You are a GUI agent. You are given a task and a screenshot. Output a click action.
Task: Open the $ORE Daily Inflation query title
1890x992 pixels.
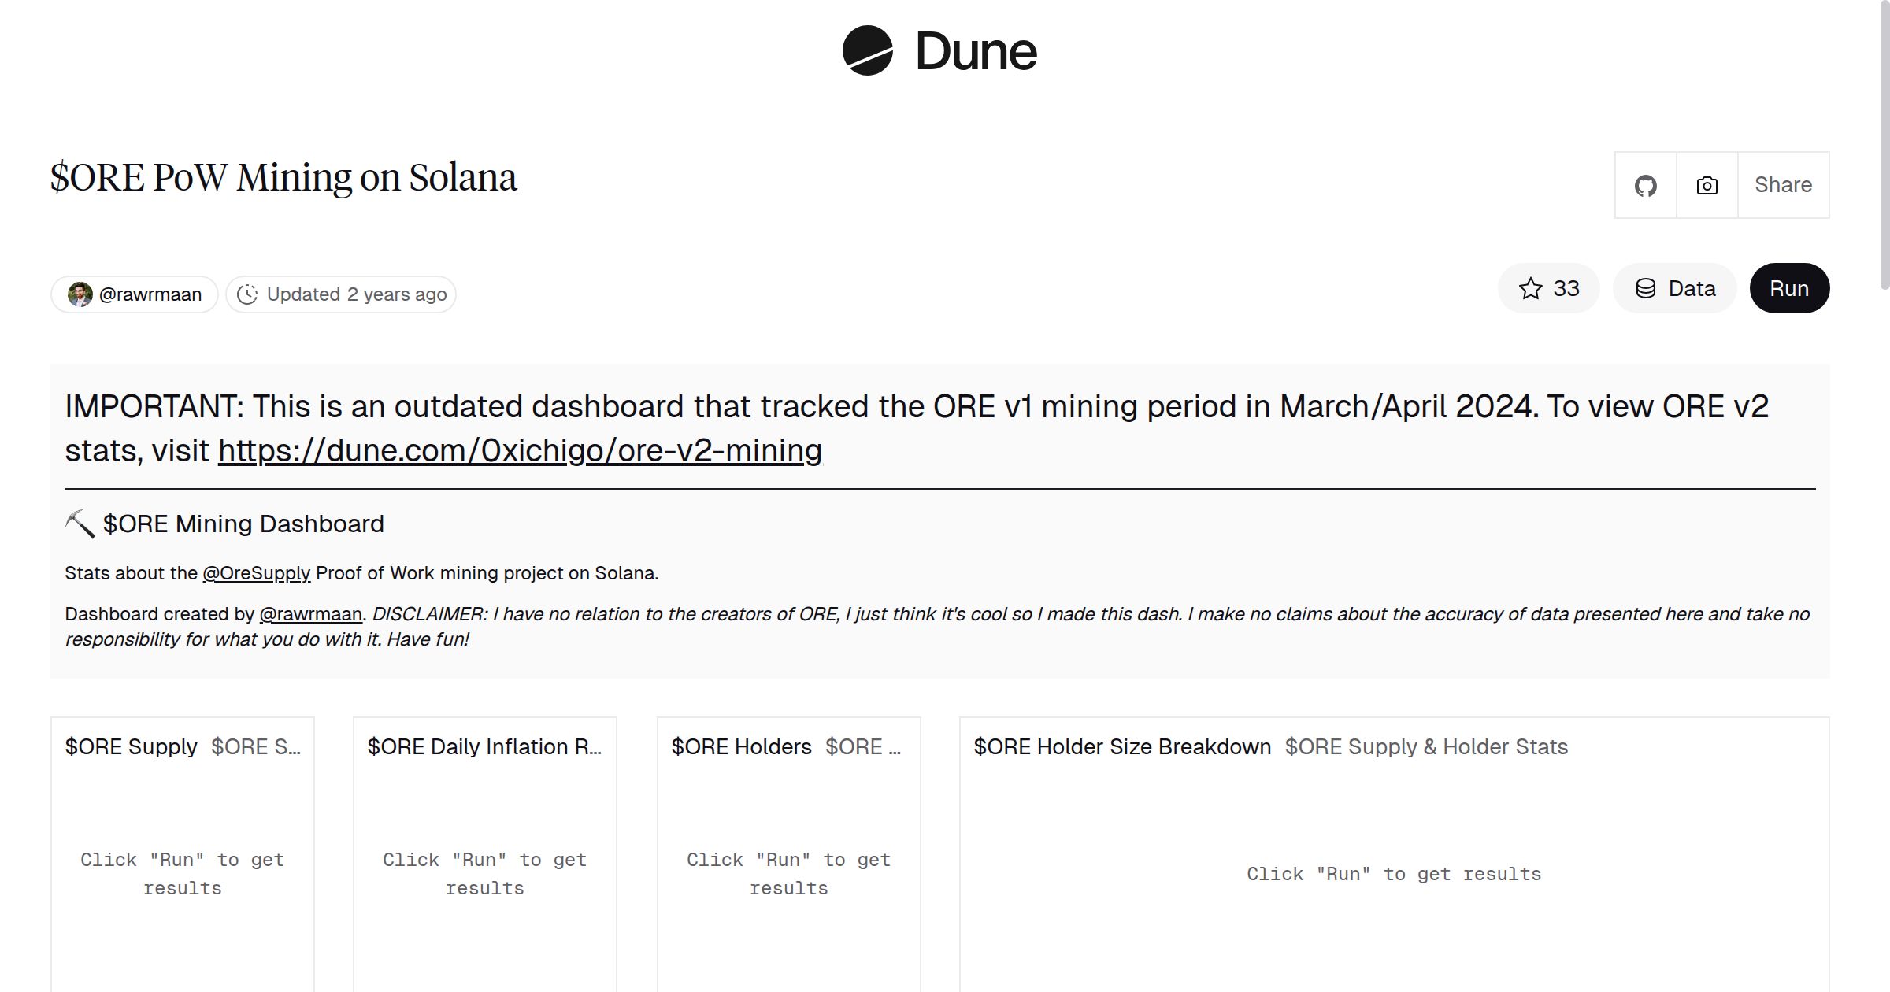pyautogui.click(x=484, y=746)
